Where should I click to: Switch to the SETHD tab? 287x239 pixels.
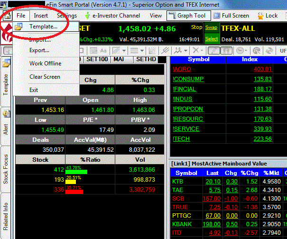tap(146, 59)
